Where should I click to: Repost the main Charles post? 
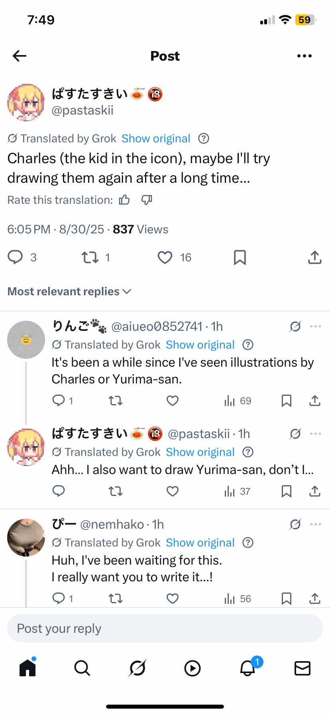(x=90, y=258)
